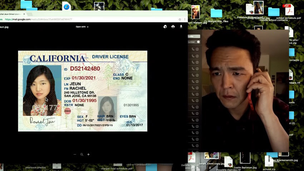Zoom in with the plus icon
The height and width of the screenshot is (171, 304).
89,155
